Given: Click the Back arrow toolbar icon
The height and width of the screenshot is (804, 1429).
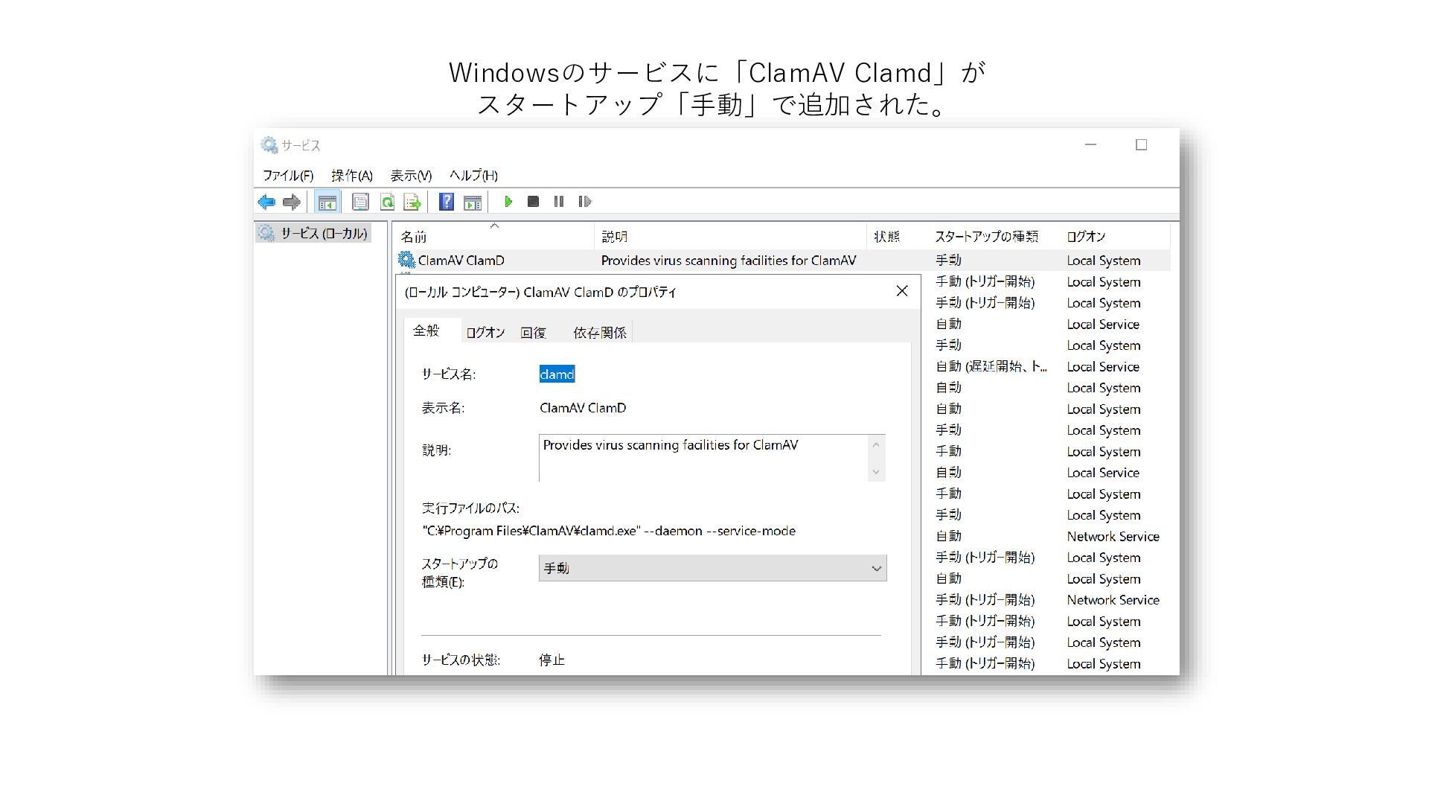Looking at the screenshot, I should (266, 202).
